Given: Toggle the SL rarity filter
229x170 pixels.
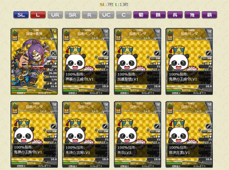Looking at the screenshot, I should (x=21, y=15).
